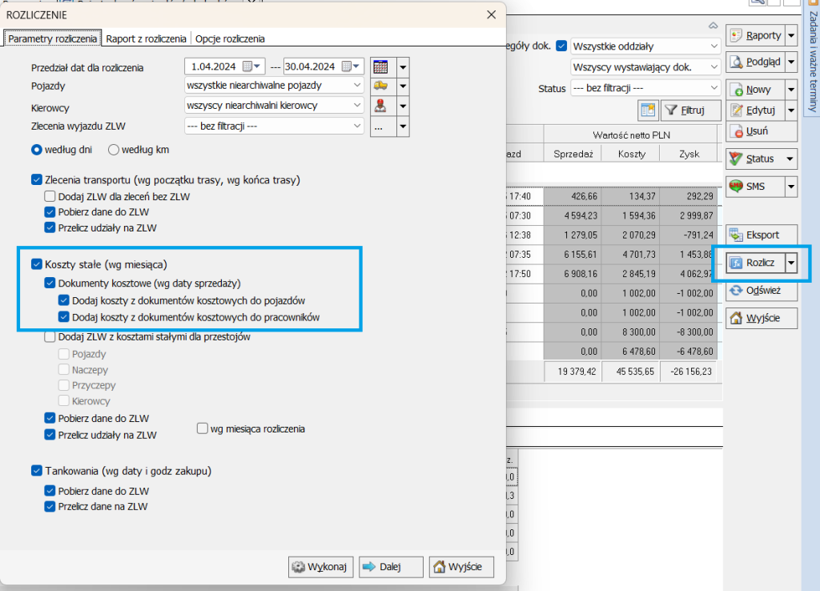Screen dimensions: 820x591
Task: Click the driver icon next to Kierowcy
Action: click(380, 106)
